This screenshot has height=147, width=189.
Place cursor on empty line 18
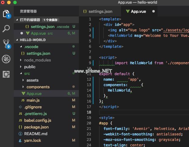click(x=144, y=112)
